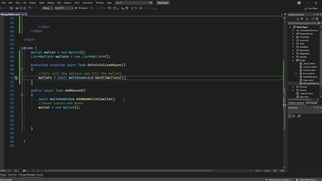
Task: Open Index.razor in Solution Explorer
Action: (308, 80)
